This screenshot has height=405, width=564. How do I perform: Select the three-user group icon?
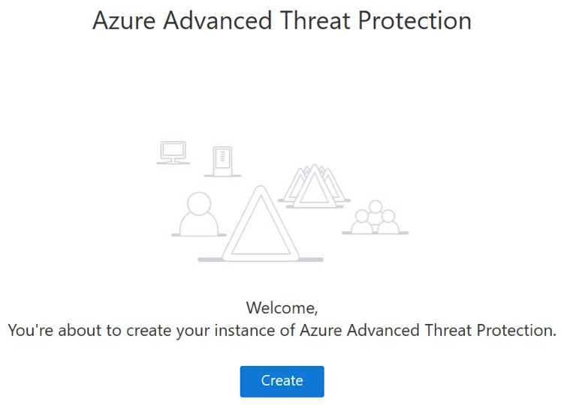375,217
